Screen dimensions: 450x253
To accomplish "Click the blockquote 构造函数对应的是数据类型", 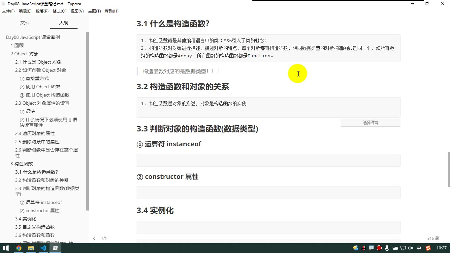I will 181,71.
